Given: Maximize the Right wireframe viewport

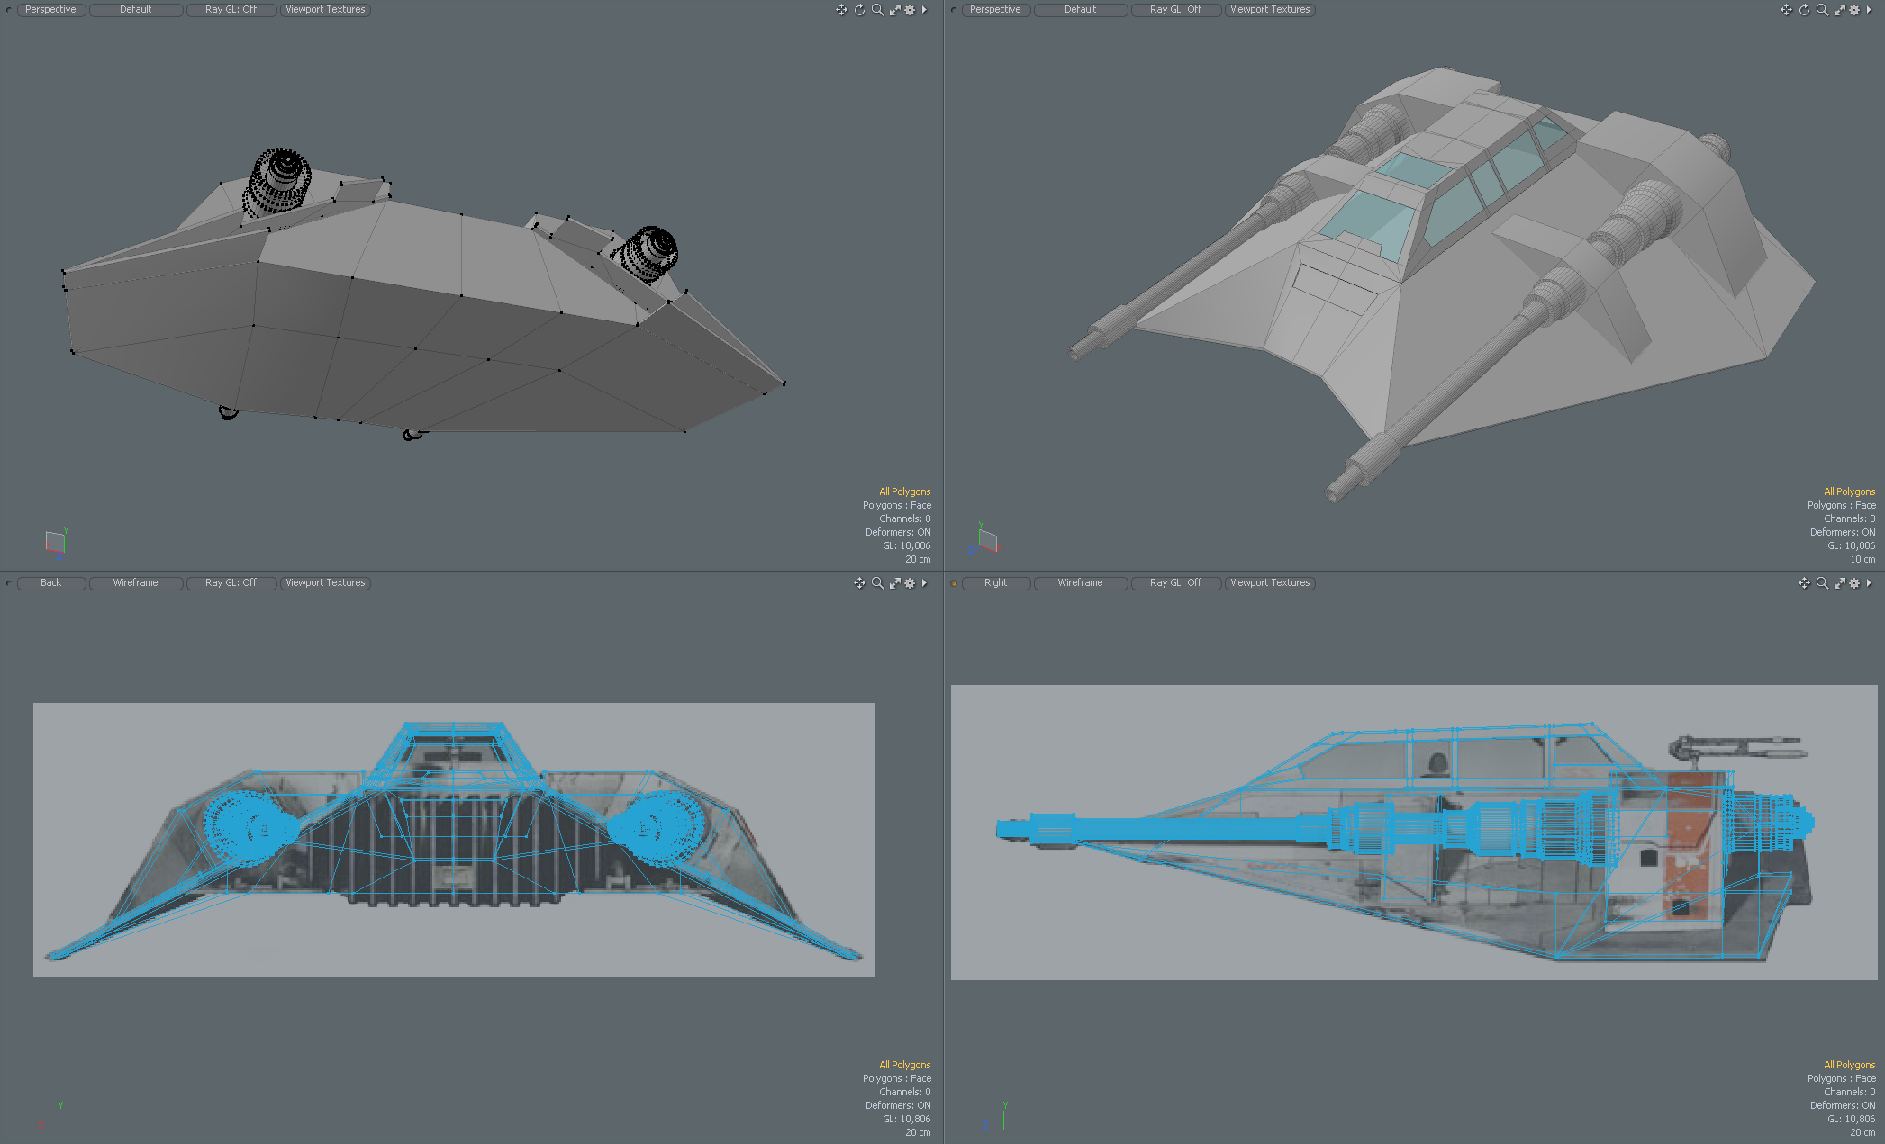Looking at the screenshot, I should (1839, 583).
